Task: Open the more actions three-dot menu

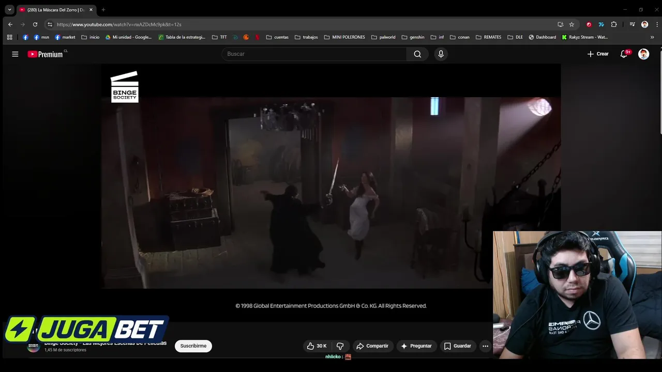Action: point(485,346)
